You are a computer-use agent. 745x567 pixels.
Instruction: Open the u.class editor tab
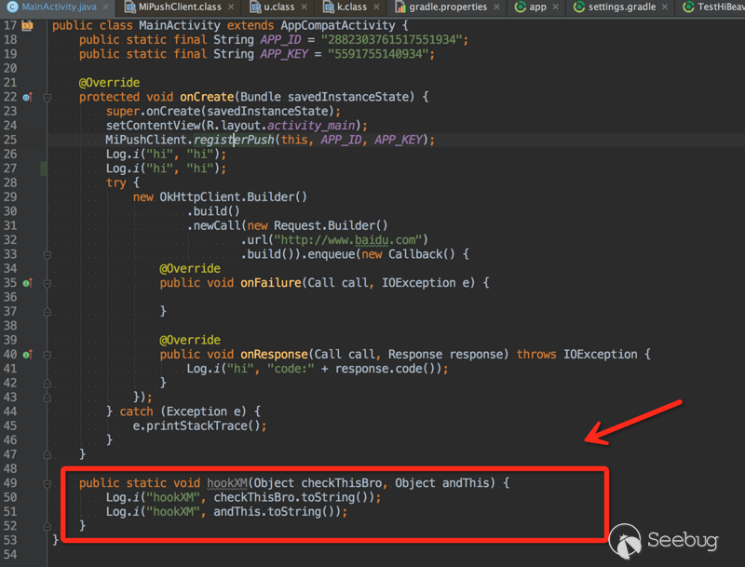[x=278, y=7]
